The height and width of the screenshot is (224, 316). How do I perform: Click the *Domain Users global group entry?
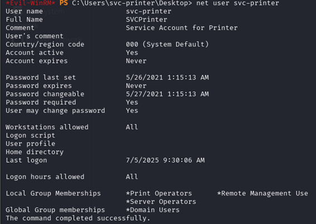coord(153,210)
